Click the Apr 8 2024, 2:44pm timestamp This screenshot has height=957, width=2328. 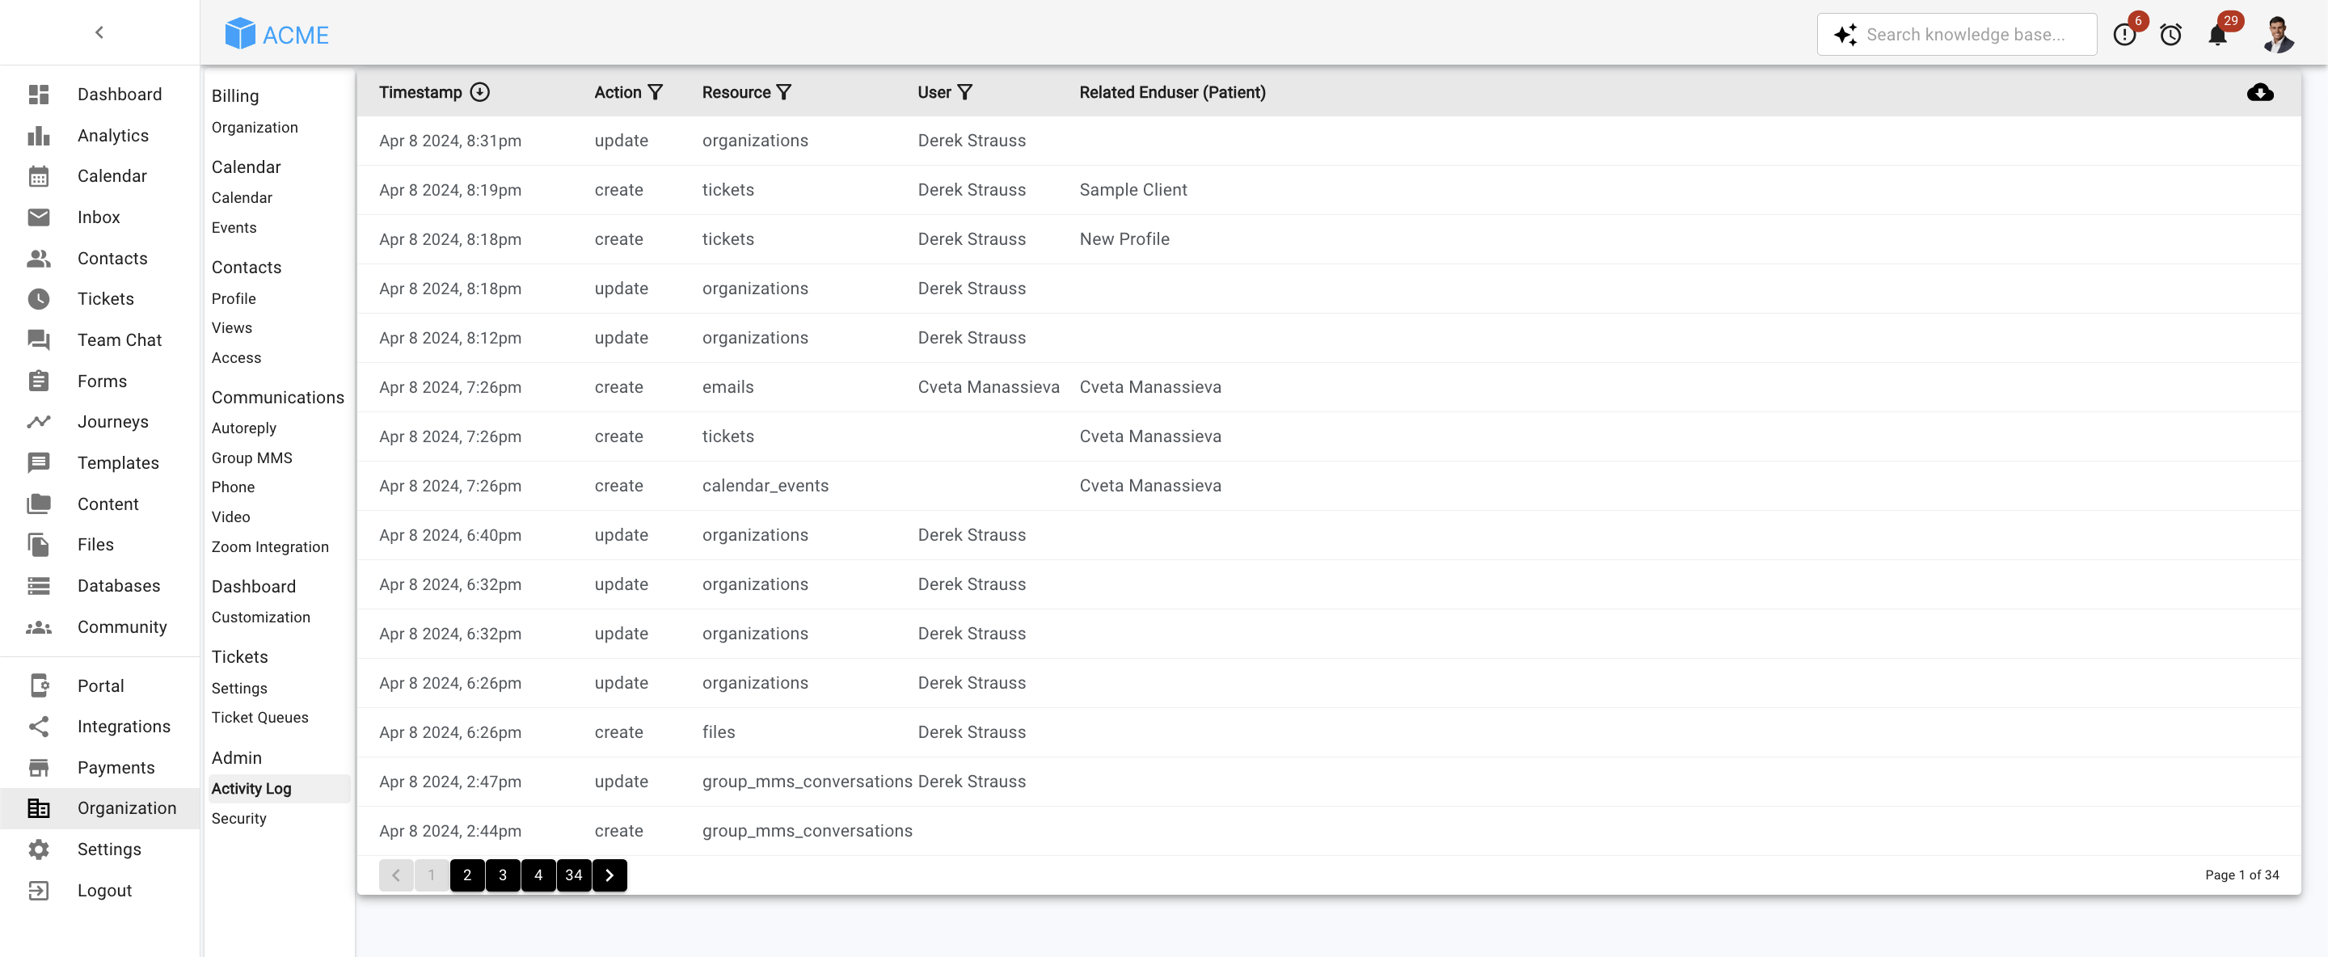point(450,832)
